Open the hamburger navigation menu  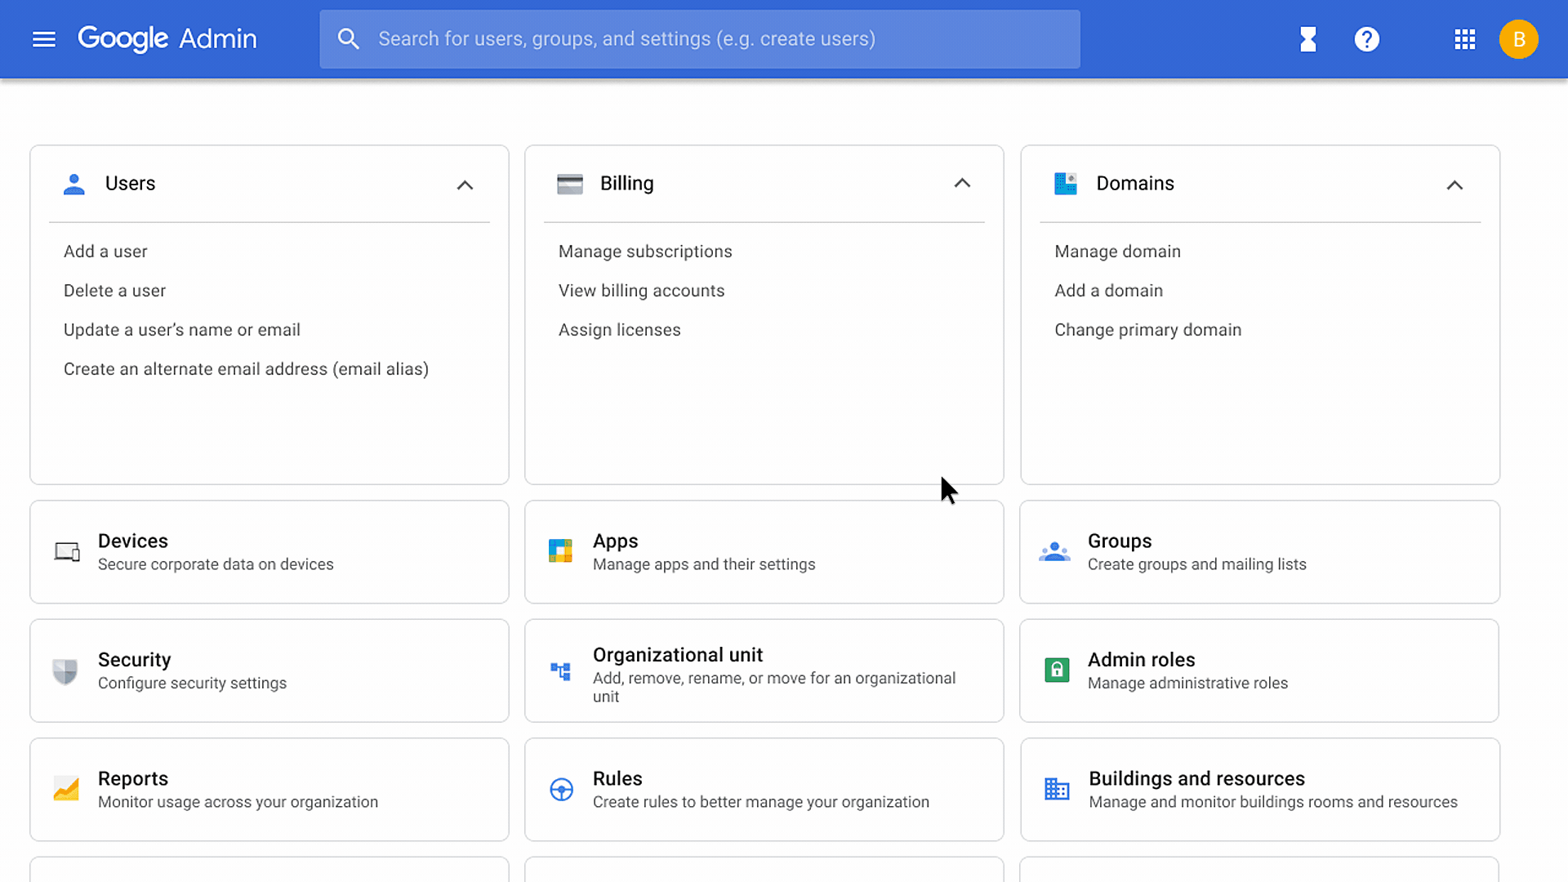click(43, 38)
